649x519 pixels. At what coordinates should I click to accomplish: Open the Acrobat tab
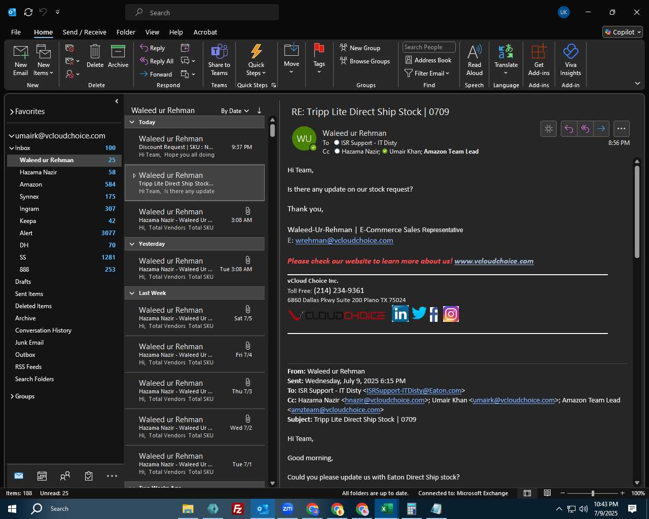(x=205, y=32)
